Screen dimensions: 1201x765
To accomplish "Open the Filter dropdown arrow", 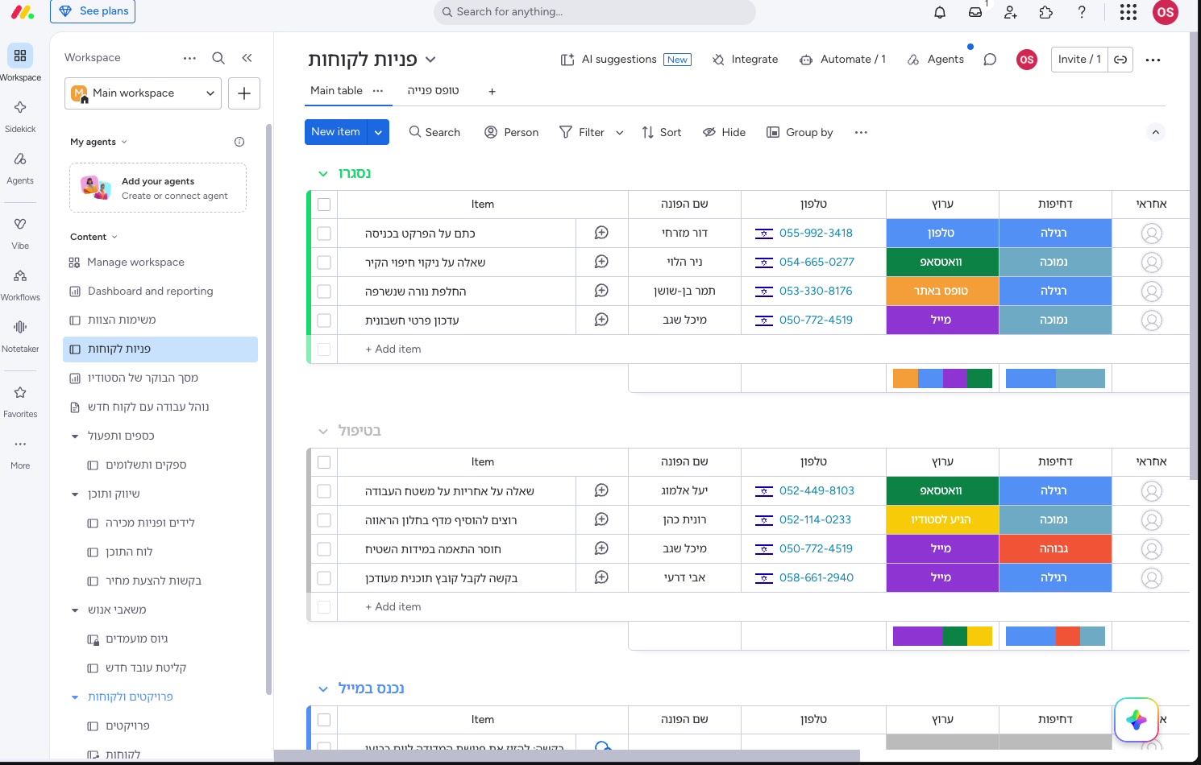I will pyautogui.click(x=619, y=133).
